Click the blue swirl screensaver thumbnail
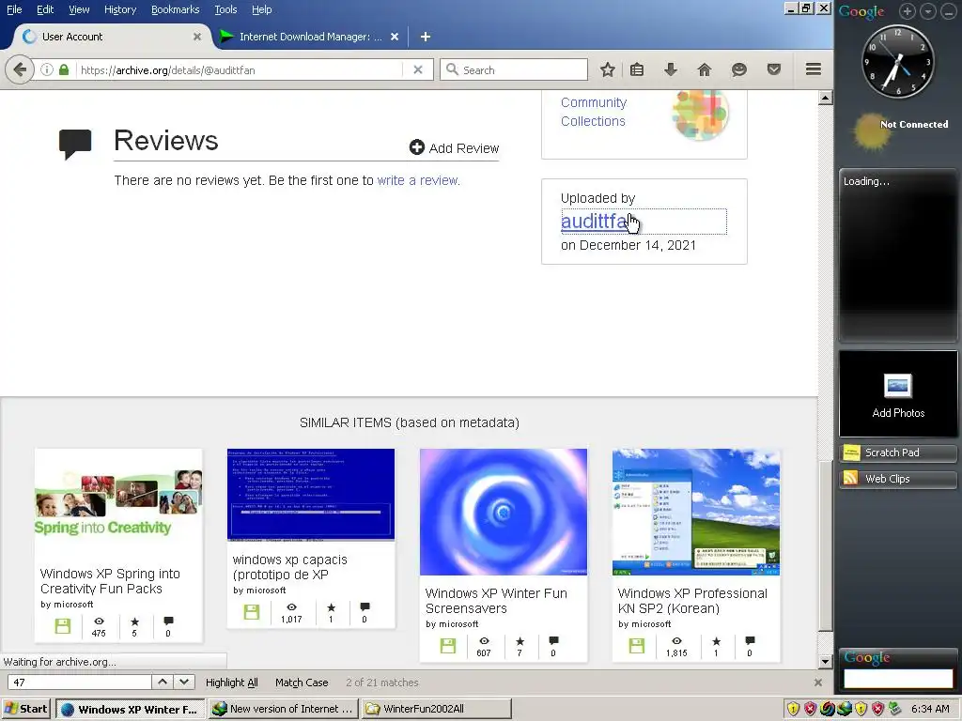962x721 pixels. [x=504, y=512]
